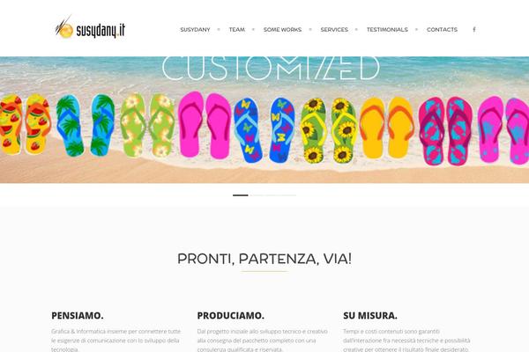Click the blue butterfly flip-flops
The height and width of the screenshot is (352, 529).
(264, 130)
